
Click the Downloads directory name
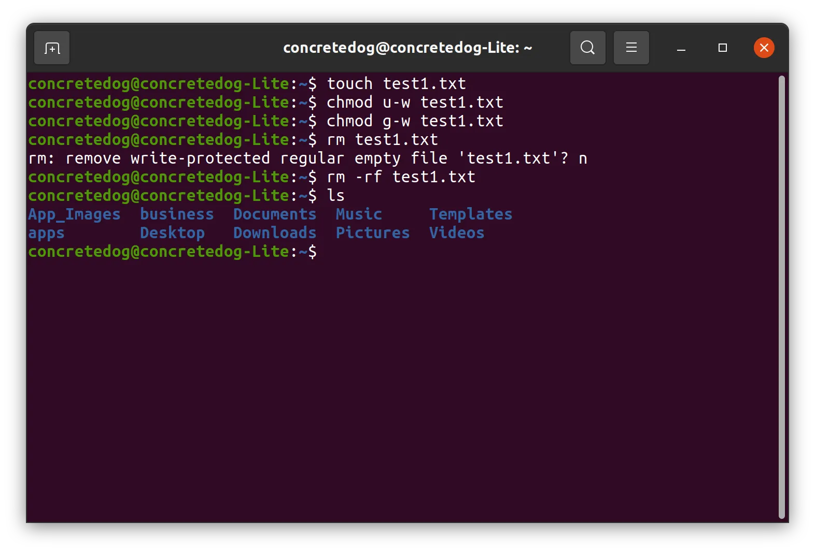tap(275, 233)
